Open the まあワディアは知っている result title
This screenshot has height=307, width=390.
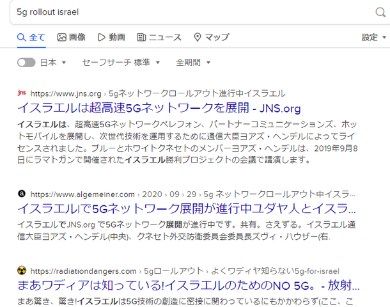(188, 285)
